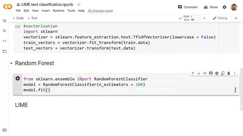
Task: Open command palette icon at bottom left
Action: [x=5, y=130]
